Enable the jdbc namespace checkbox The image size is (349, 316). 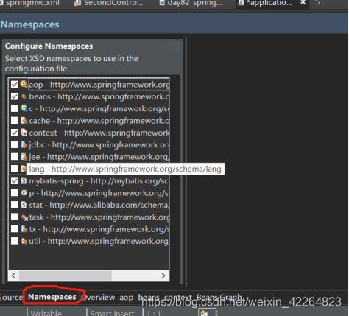(x=15, y=144)
